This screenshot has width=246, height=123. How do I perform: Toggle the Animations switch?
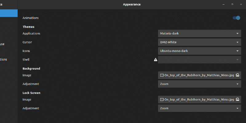236,18
